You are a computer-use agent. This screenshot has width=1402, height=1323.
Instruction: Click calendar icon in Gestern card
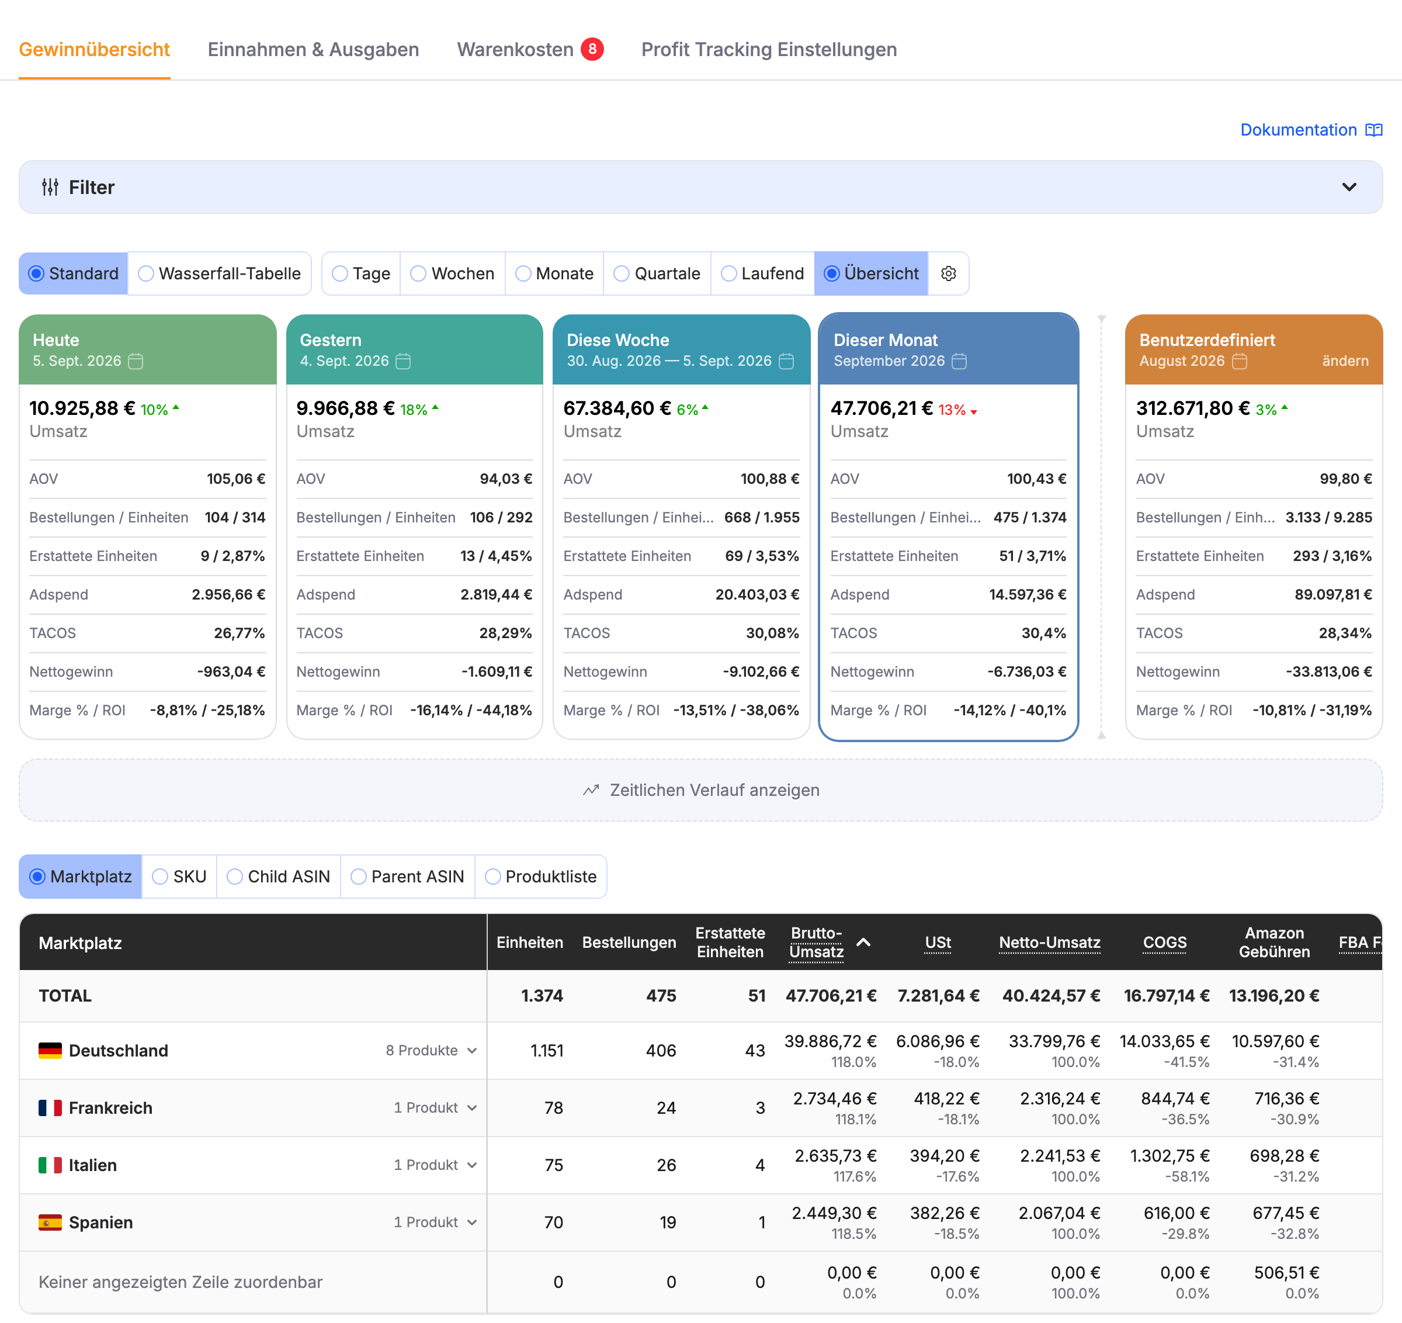(x=402, y=361)
